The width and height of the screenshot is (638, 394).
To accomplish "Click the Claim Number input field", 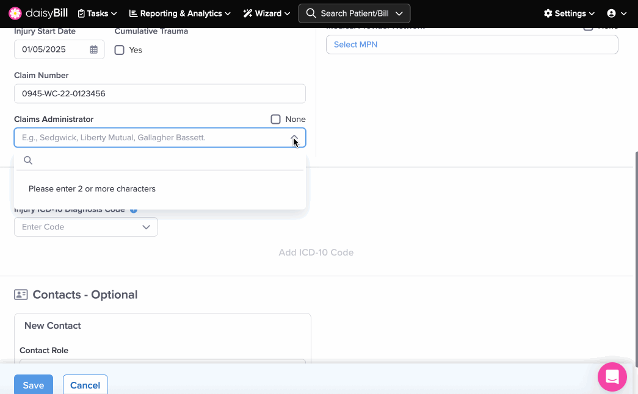I will pyautogui.click(x=159, y=94).
